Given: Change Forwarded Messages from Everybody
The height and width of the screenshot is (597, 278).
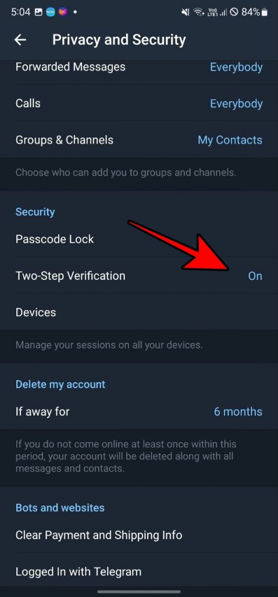Looking at the screenshot, I should tap(236, 67).
